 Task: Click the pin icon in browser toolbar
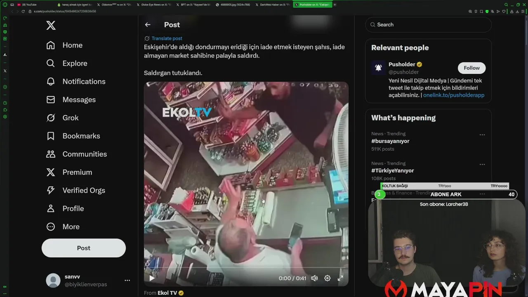[476, 12]
